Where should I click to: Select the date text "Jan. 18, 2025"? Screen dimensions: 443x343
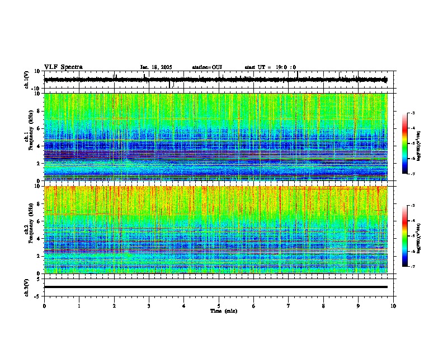156,67
